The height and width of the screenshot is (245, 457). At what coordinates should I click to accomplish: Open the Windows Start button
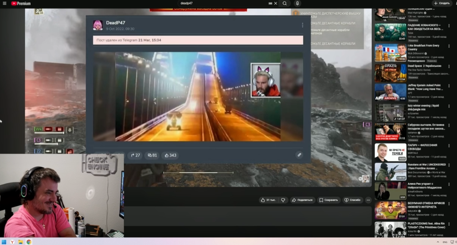tap(4, 242)
